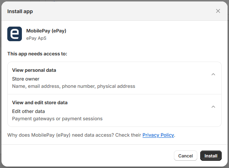Click the 'This app needs access to' heading
This screenshot has width=229, height=168.
(37, 54)
